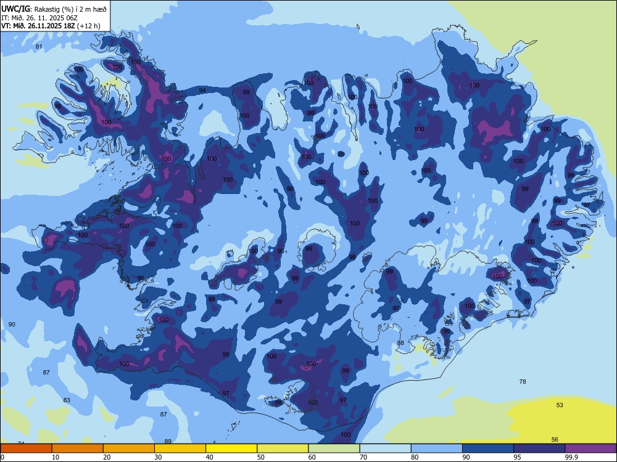
Task: Click the valid time line "VT: Mið. 26.11.2025 18Z (+12 h)"
Action: click(51, 26)
